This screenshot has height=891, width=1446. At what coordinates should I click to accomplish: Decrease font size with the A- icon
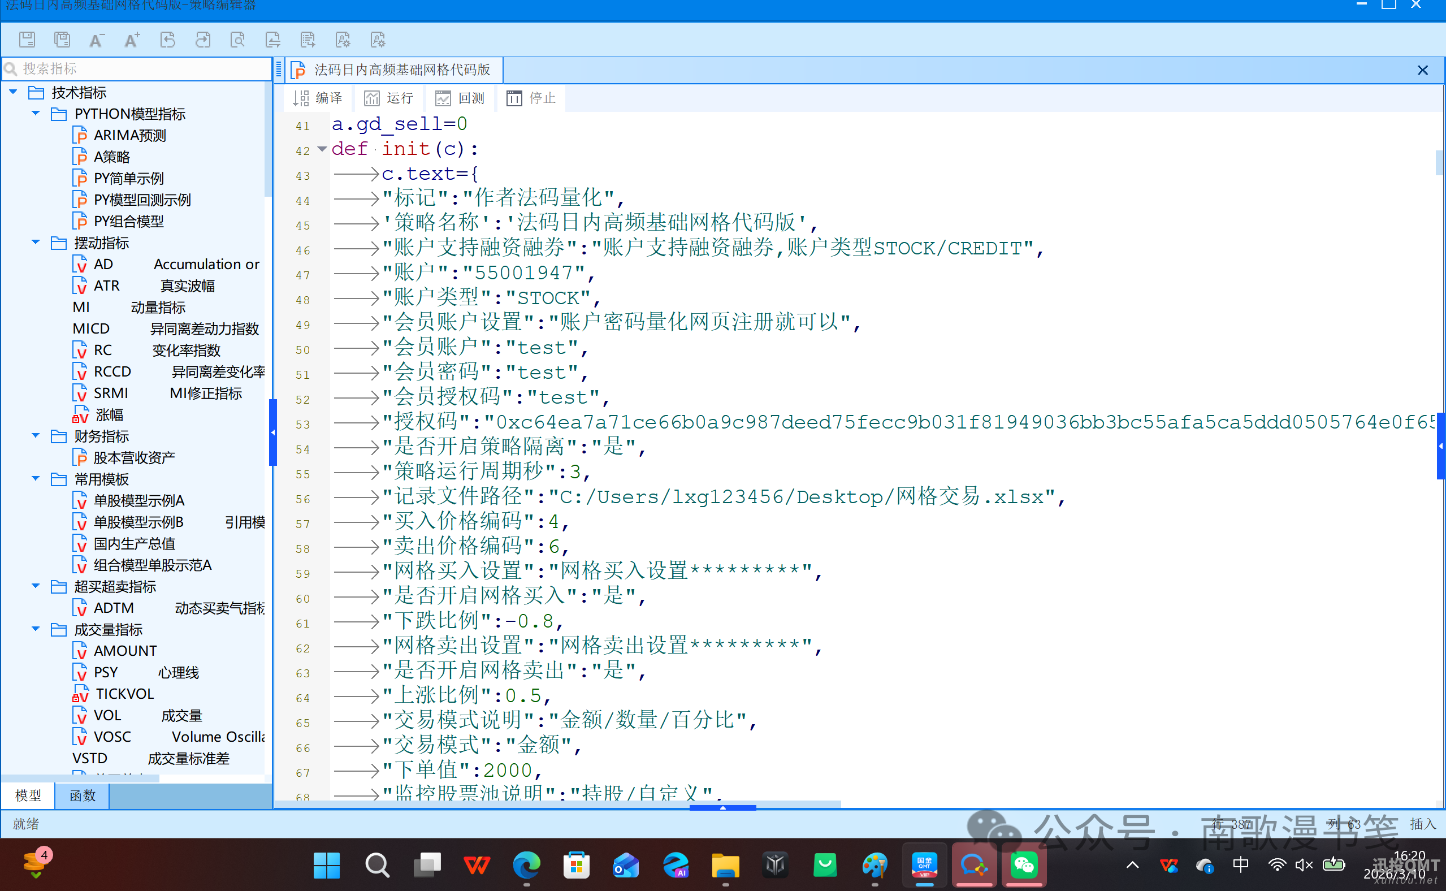(x=97, y=40)
